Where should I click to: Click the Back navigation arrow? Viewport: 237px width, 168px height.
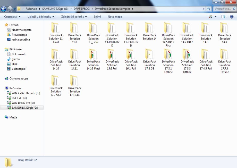[3, 9]
